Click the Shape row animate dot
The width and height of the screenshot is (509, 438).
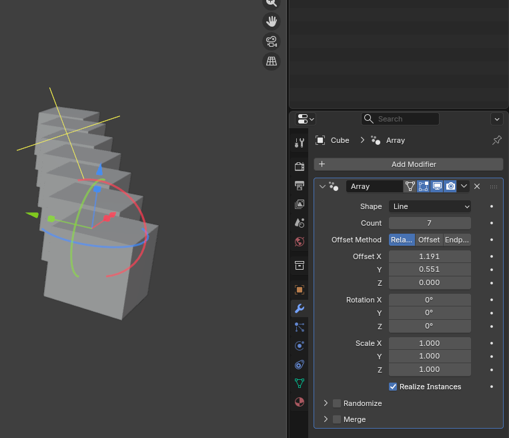pyautogui.click(x=492, y=206)
